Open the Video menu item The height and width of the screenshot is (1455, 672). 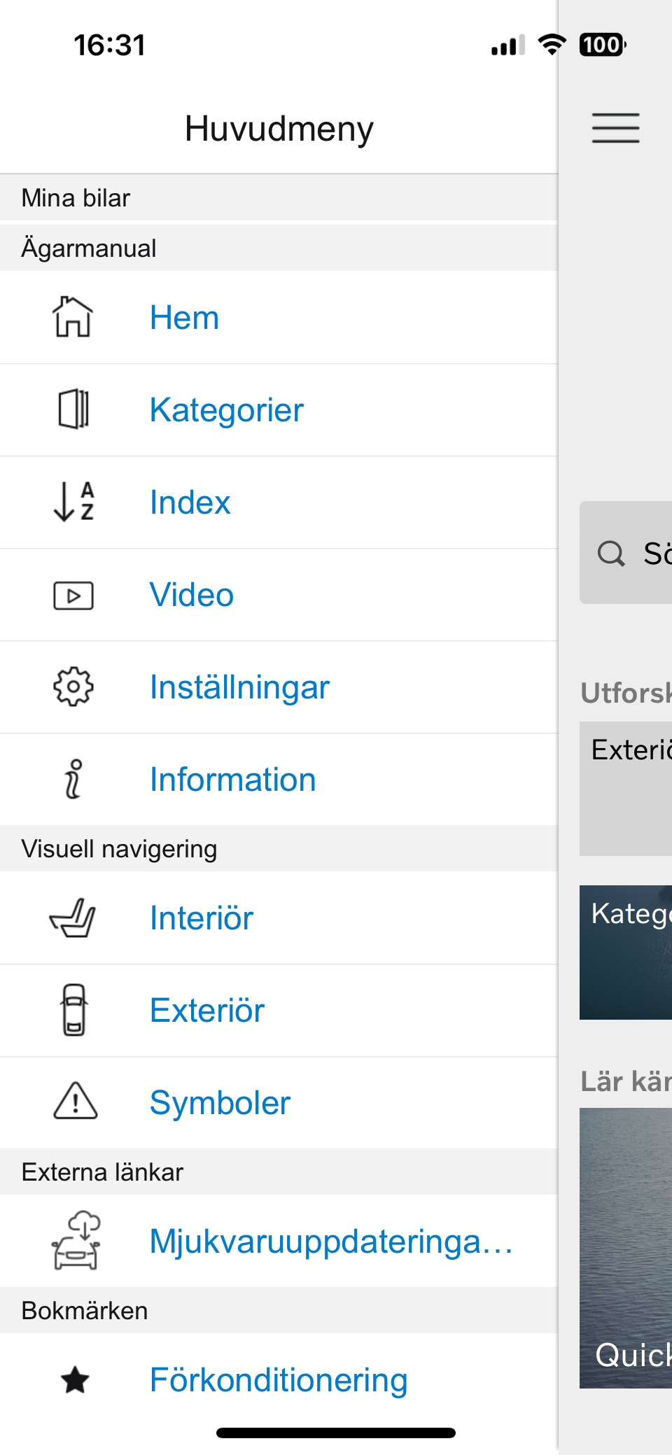pyautogui.click(x=279, y=595)
